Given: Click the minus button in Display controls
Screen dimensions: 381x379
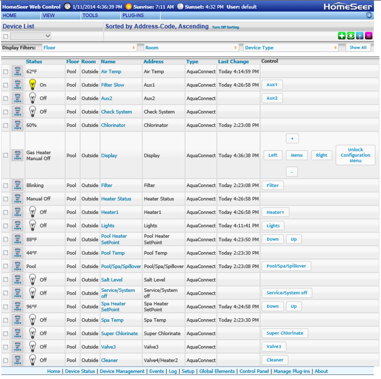Looking at the screenshot, I should click(x=292, y=172).
